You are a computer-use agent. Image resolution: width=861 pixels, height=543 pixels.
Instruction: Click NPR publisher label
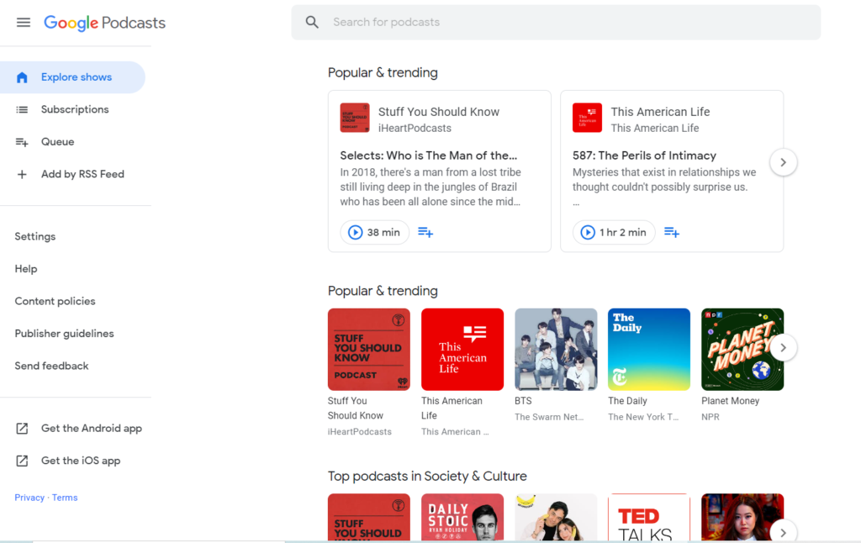[x=710, y=417]
